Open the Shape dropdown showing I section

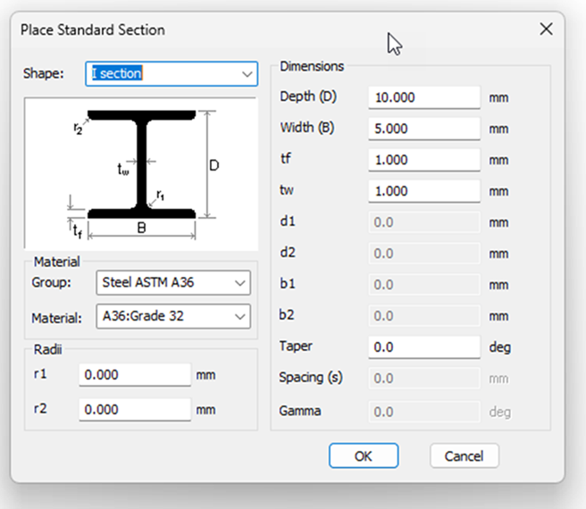click(172, 74)
